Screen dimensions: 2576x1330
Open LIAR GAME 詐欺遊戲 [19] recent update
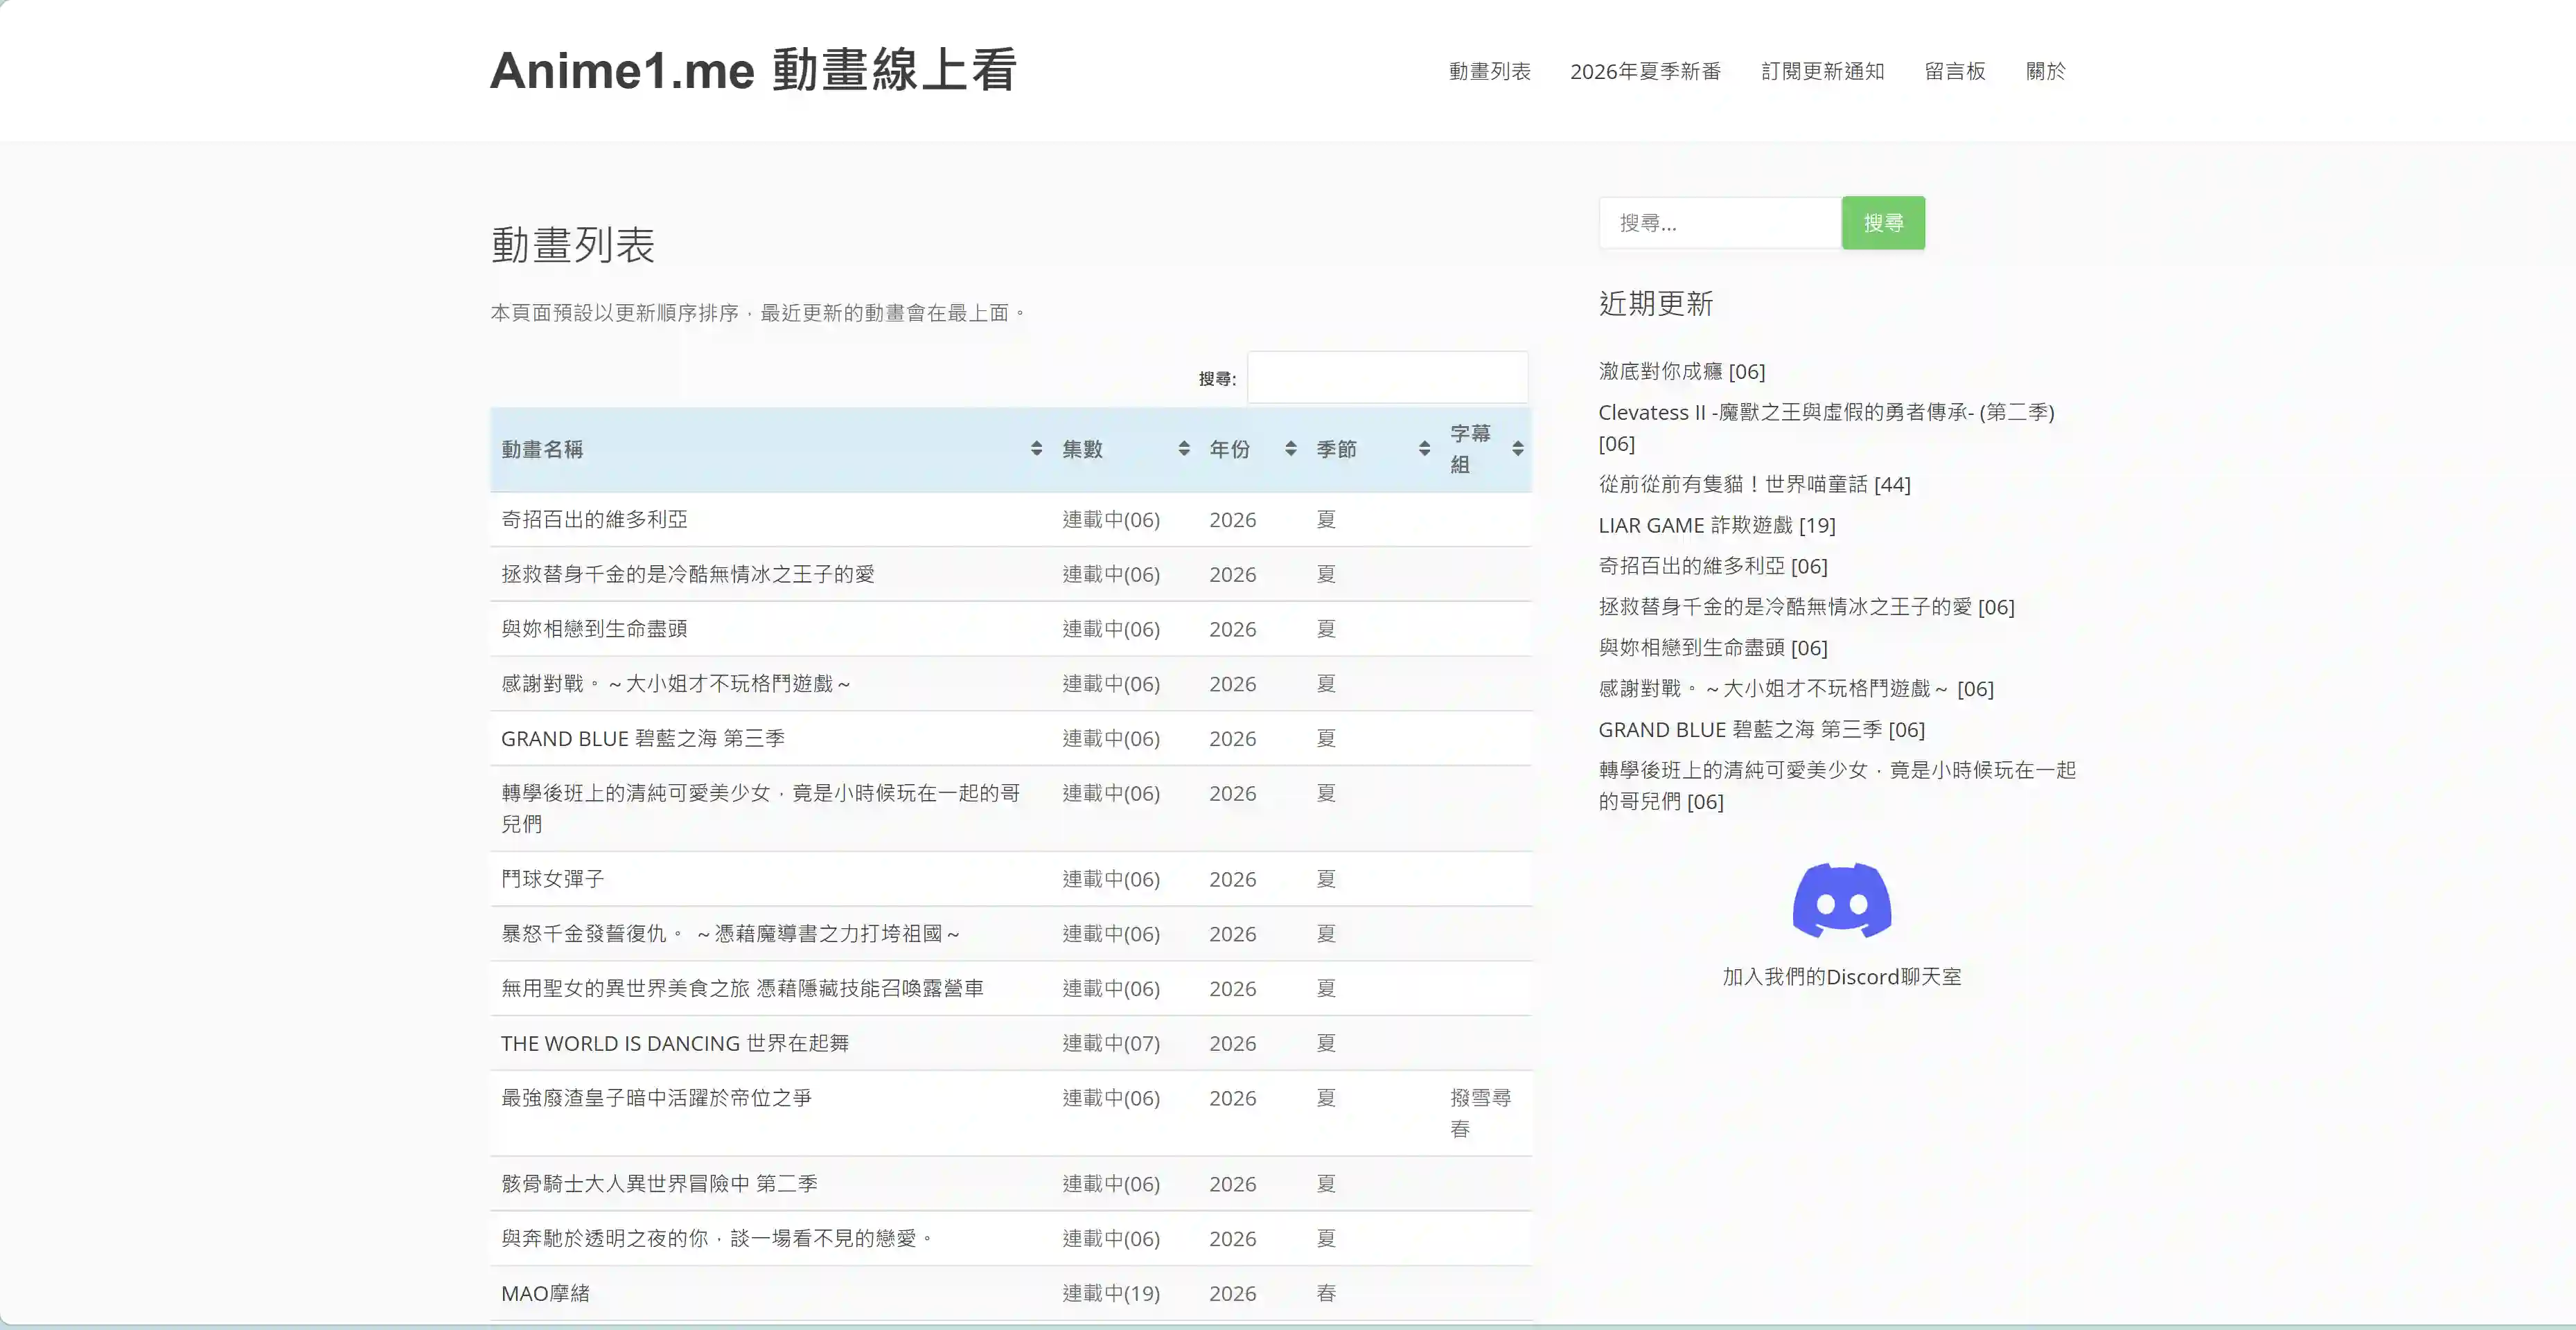pyautogui.click(x=1717, y=525)
